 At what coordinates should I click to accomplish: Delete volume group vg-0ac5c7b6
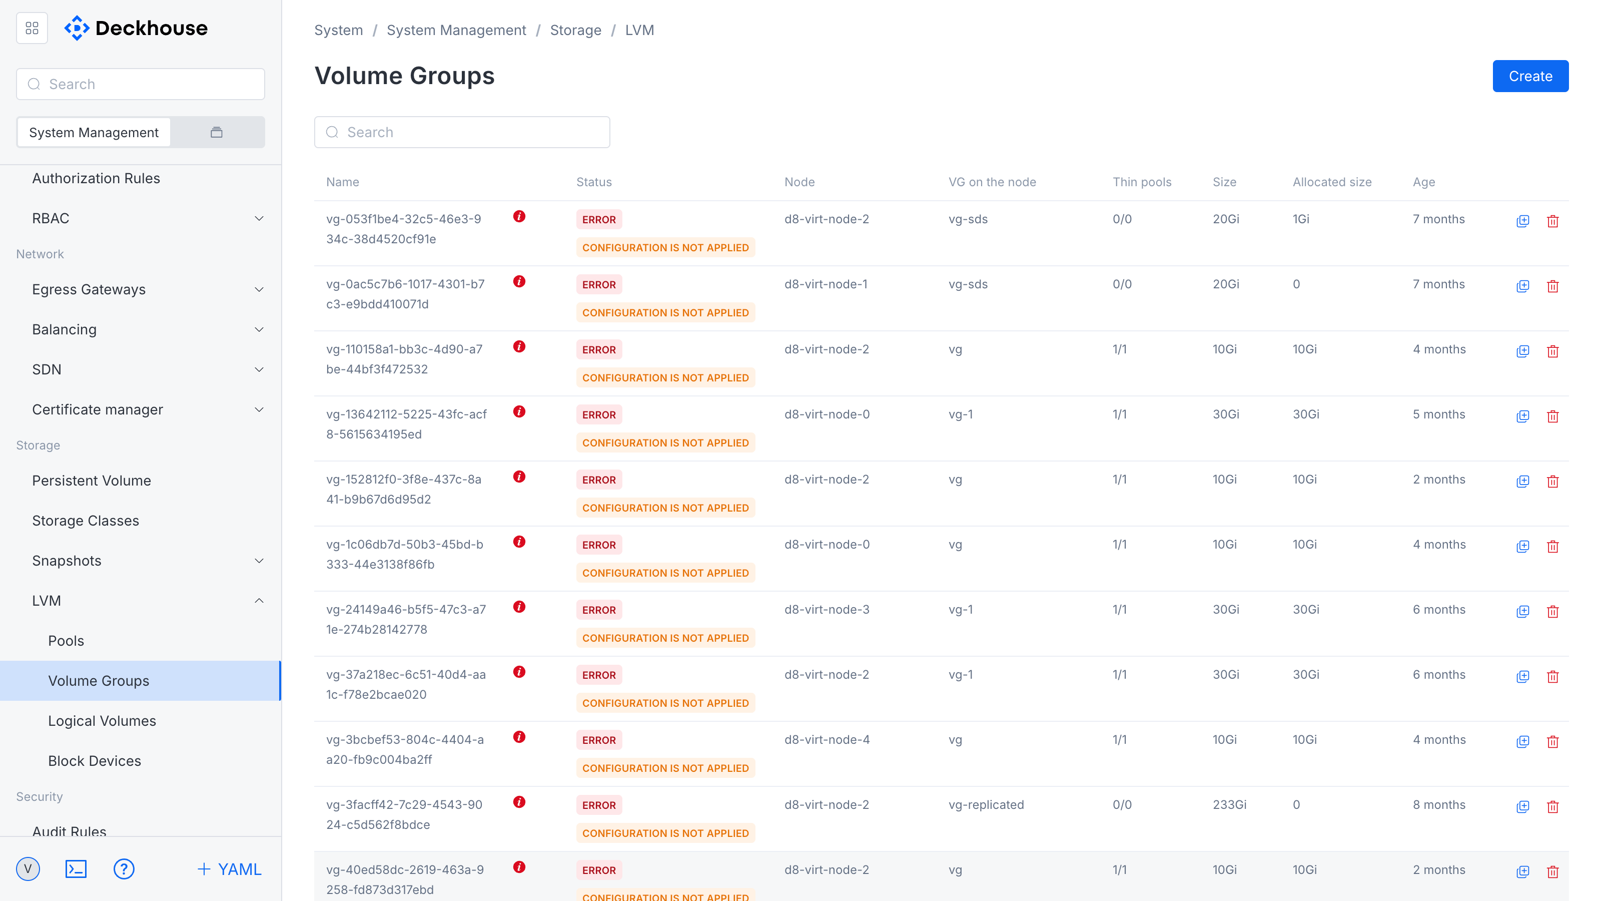[1552, 286]
